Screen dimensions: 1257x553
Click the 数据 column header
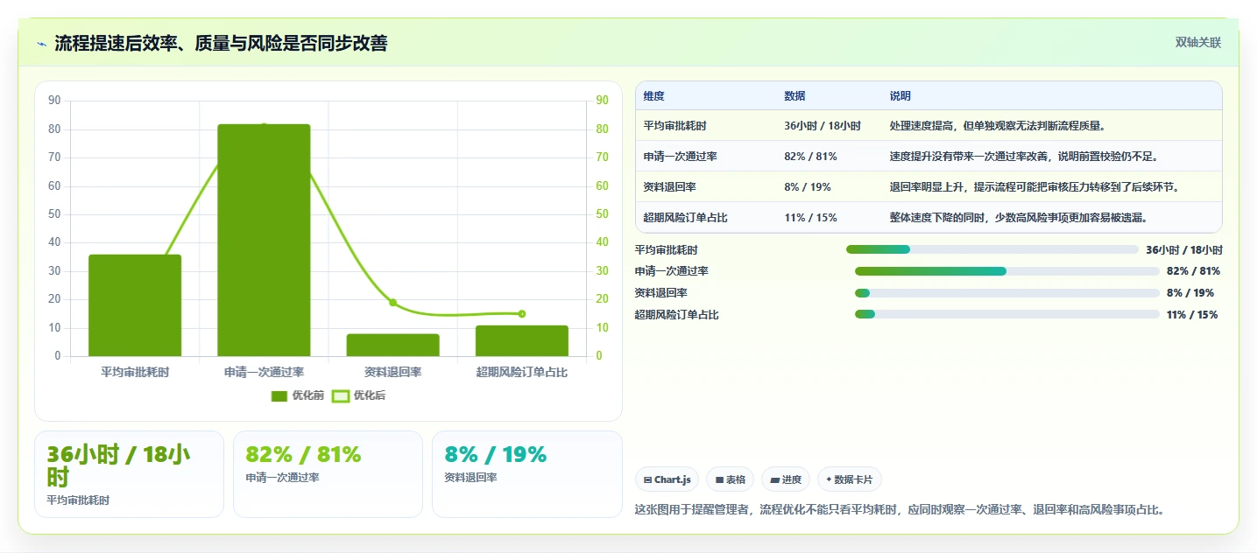point(795,96)
